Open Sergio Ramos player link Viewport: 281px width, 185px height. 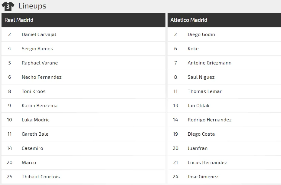point(38,49)
